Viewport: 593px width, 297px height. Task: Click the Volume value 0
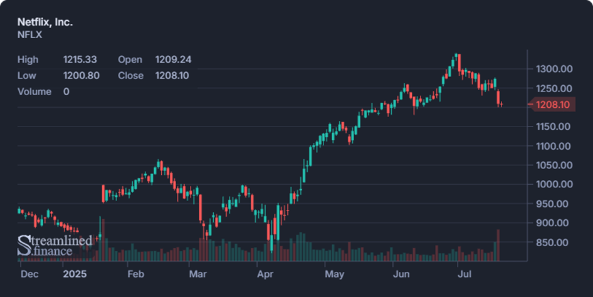[66, 92]
